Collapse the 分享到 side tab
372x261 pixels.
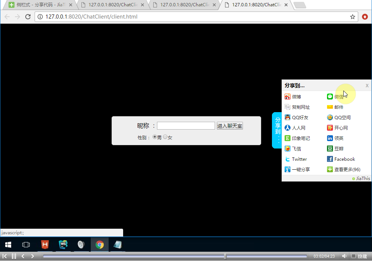pyautogui.click(x=277, y=130)
